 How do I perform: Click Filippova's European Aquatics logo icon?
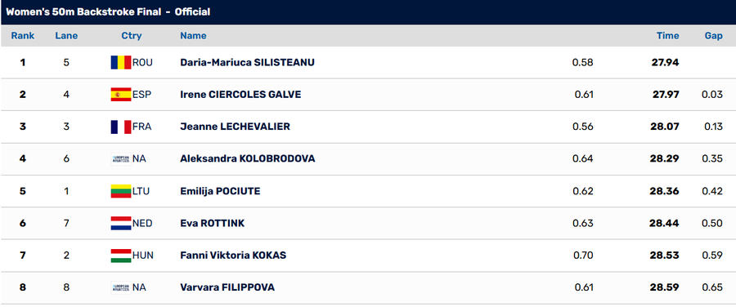(x=121, y=287)
